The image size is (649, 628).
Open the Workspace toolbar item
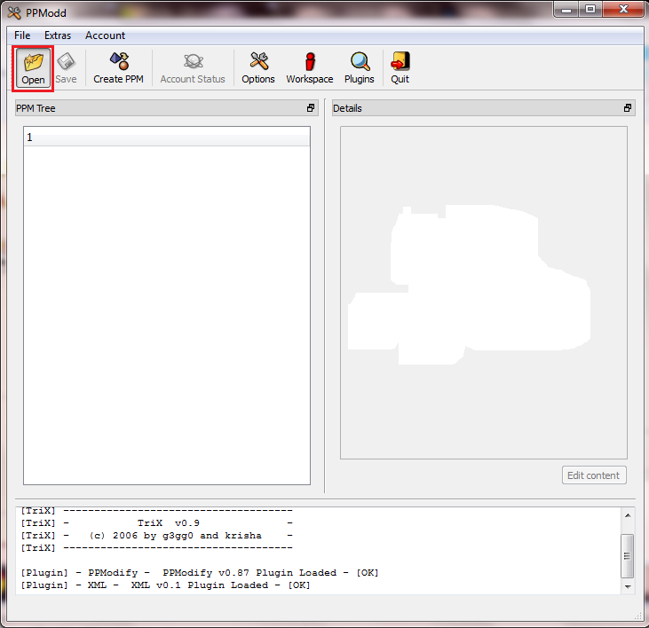point(310,68)
